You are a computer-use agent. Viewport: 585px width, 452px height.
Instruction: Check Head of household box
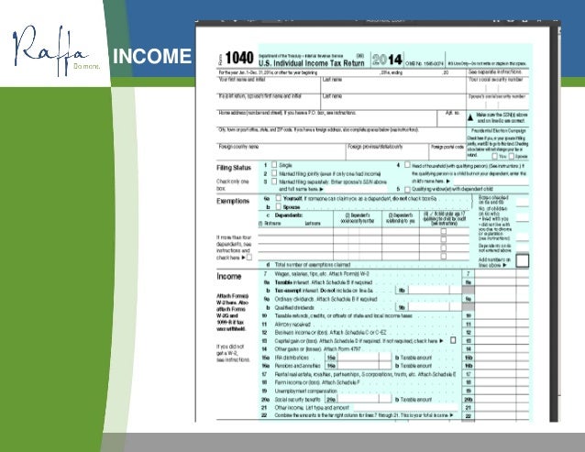point(407,164)
